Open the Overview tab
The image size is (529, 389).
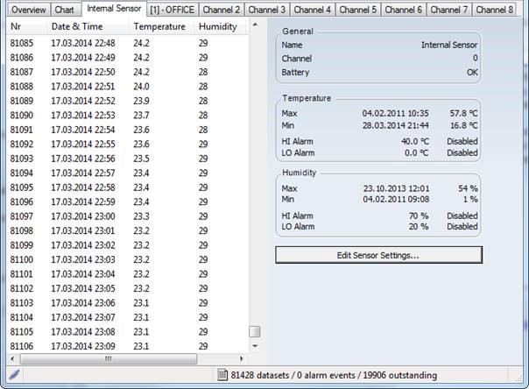(x=28, y=10)
